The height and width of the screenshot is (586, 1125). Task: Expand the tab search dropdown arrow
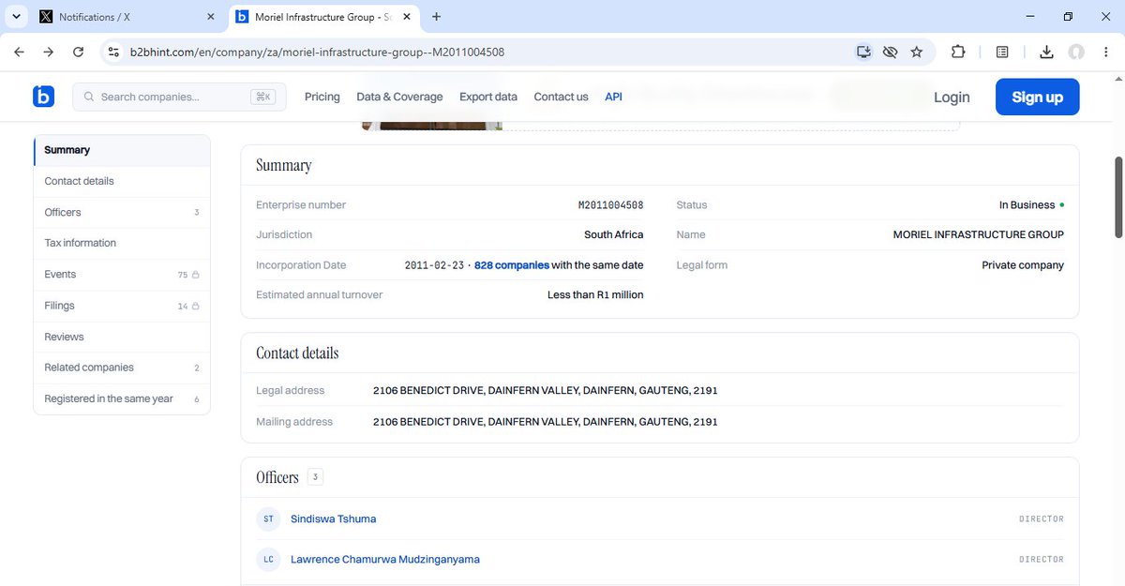point(16,17)
